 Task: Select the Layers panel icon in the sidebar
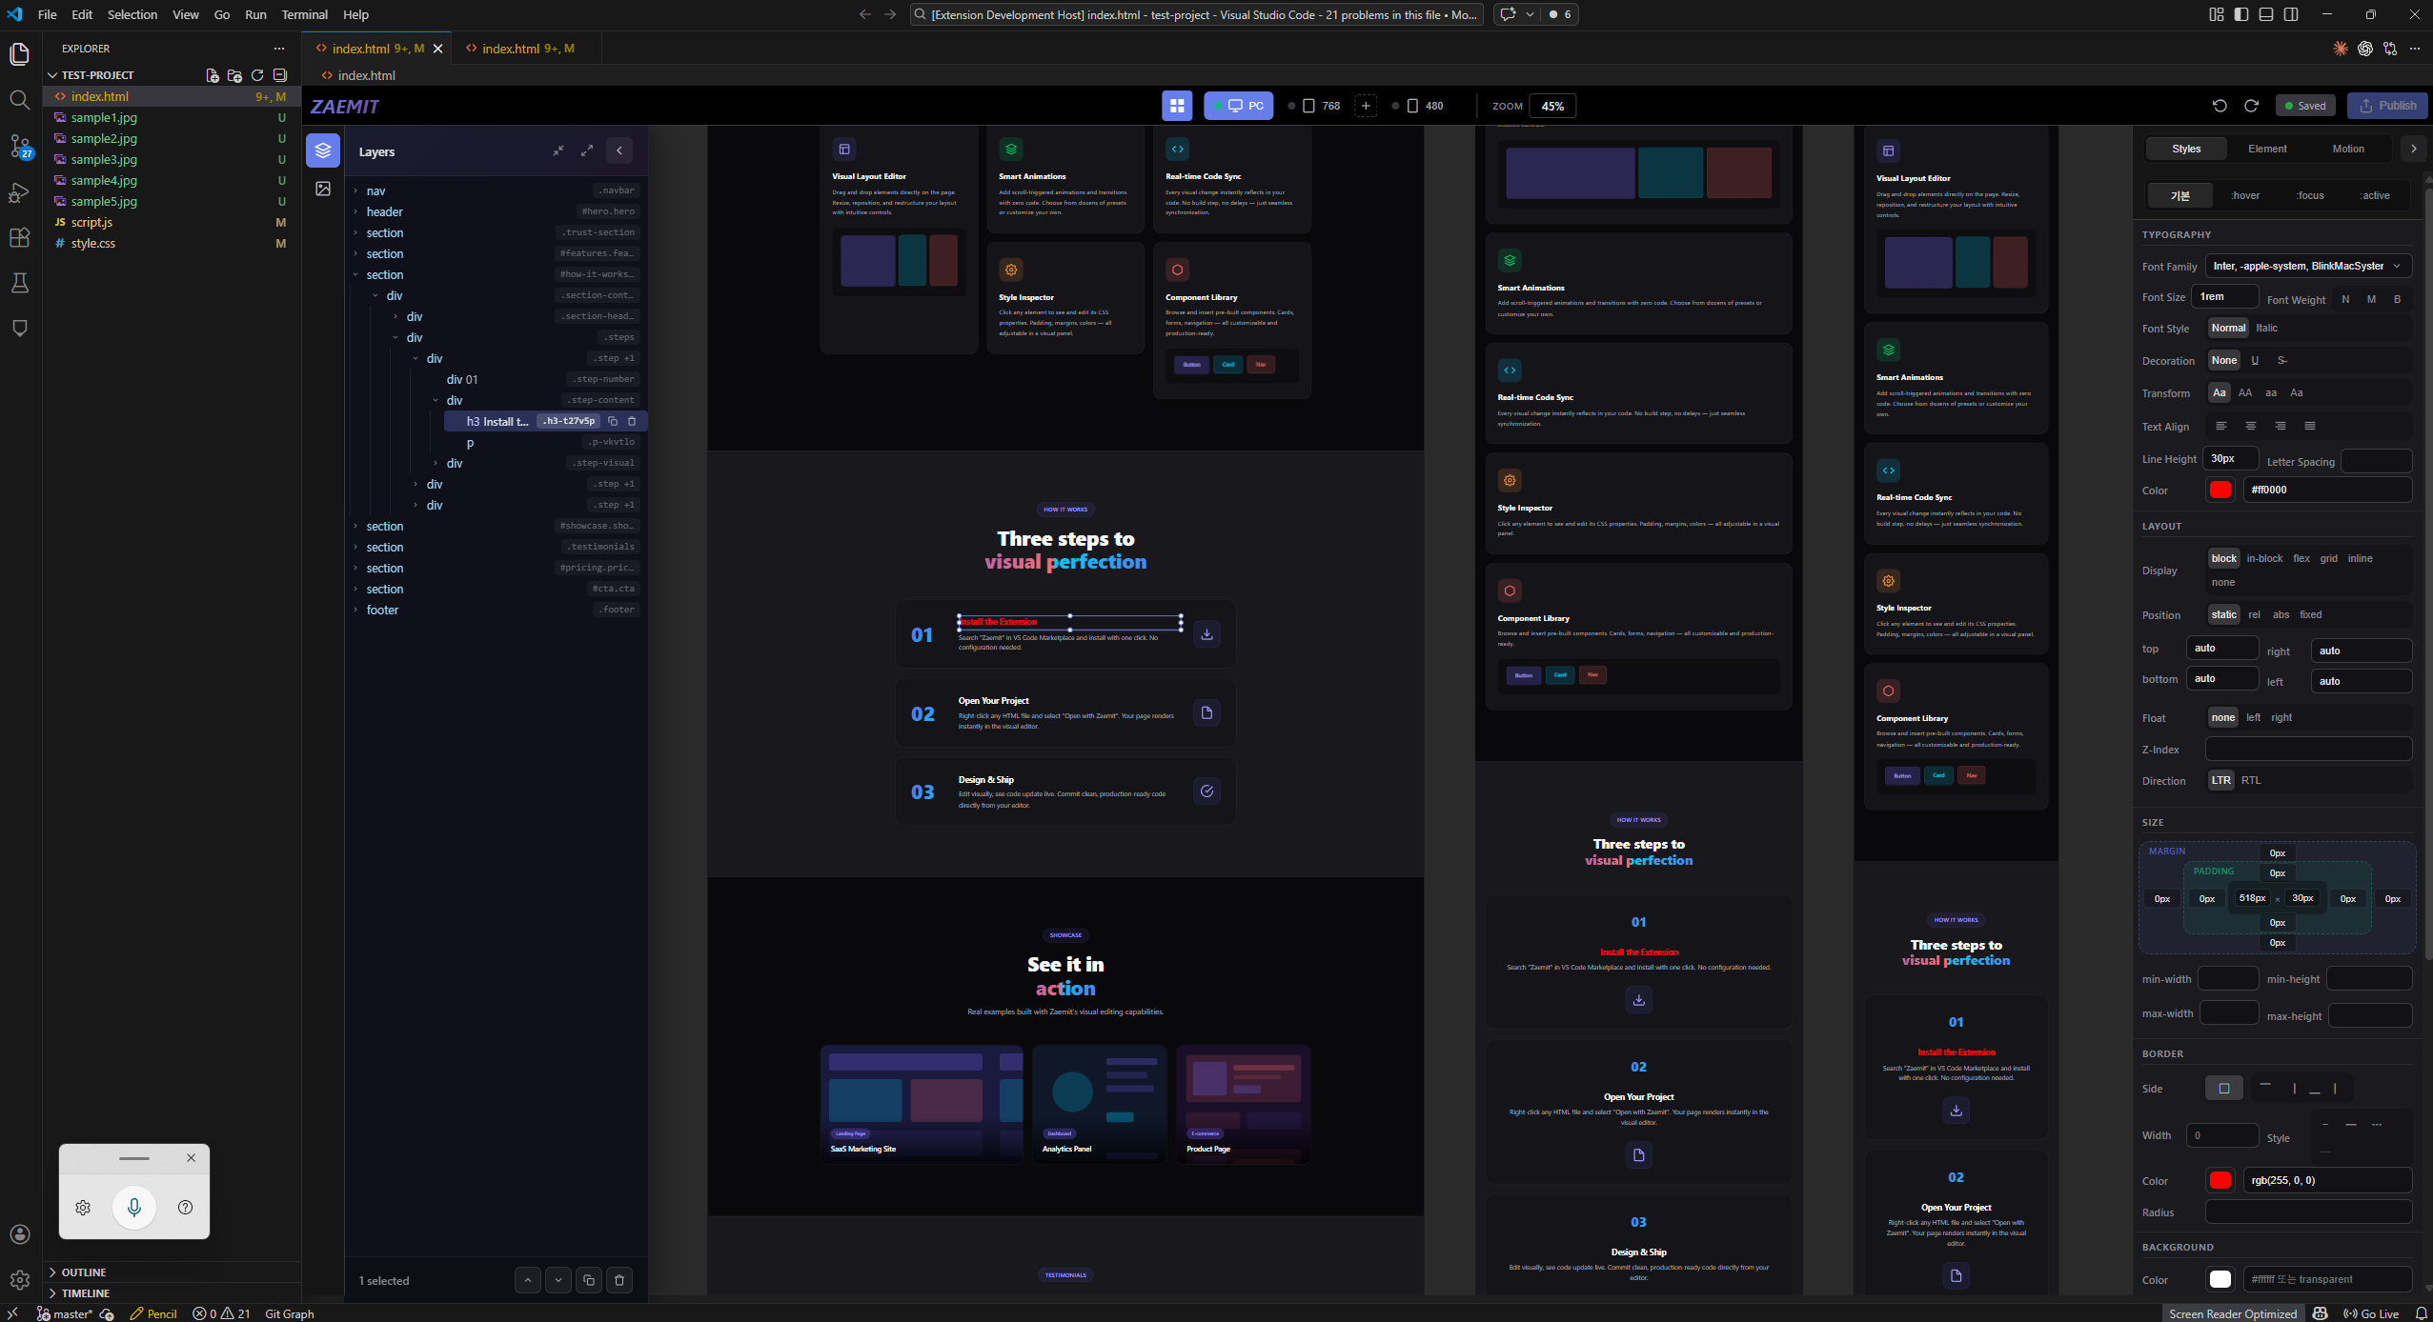click(322, 150)
